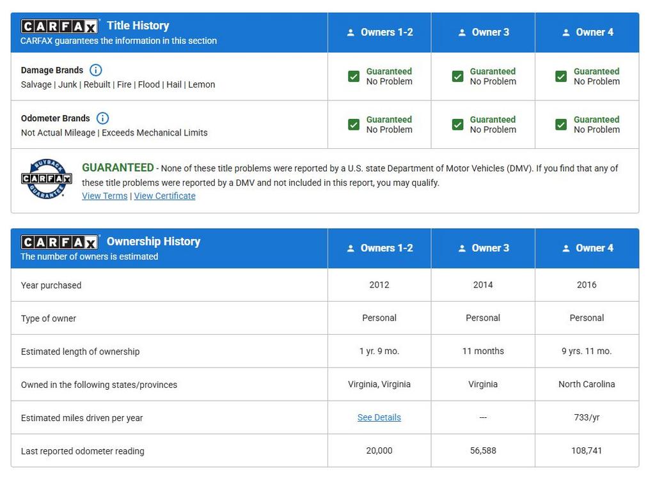The width and height of the screenshot is (655, 478).
Task: Click the CARFAX Buyback Guarantee badge
Action: click(x=46, y=179)
